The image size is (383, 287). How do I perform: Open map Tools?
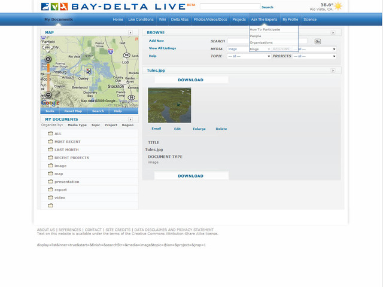(50, 111)
